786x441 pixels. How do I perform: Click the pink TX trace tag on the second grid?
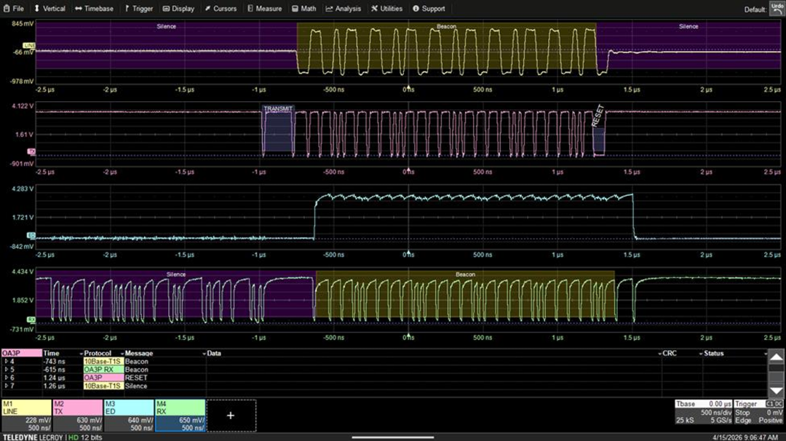pos(31,151)
